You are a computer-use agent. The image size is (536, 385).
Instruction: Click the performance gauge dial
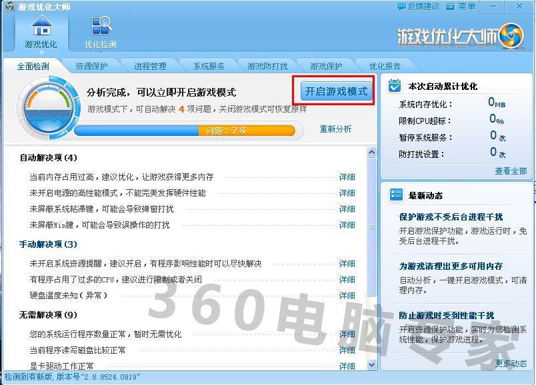coord(49,108)
